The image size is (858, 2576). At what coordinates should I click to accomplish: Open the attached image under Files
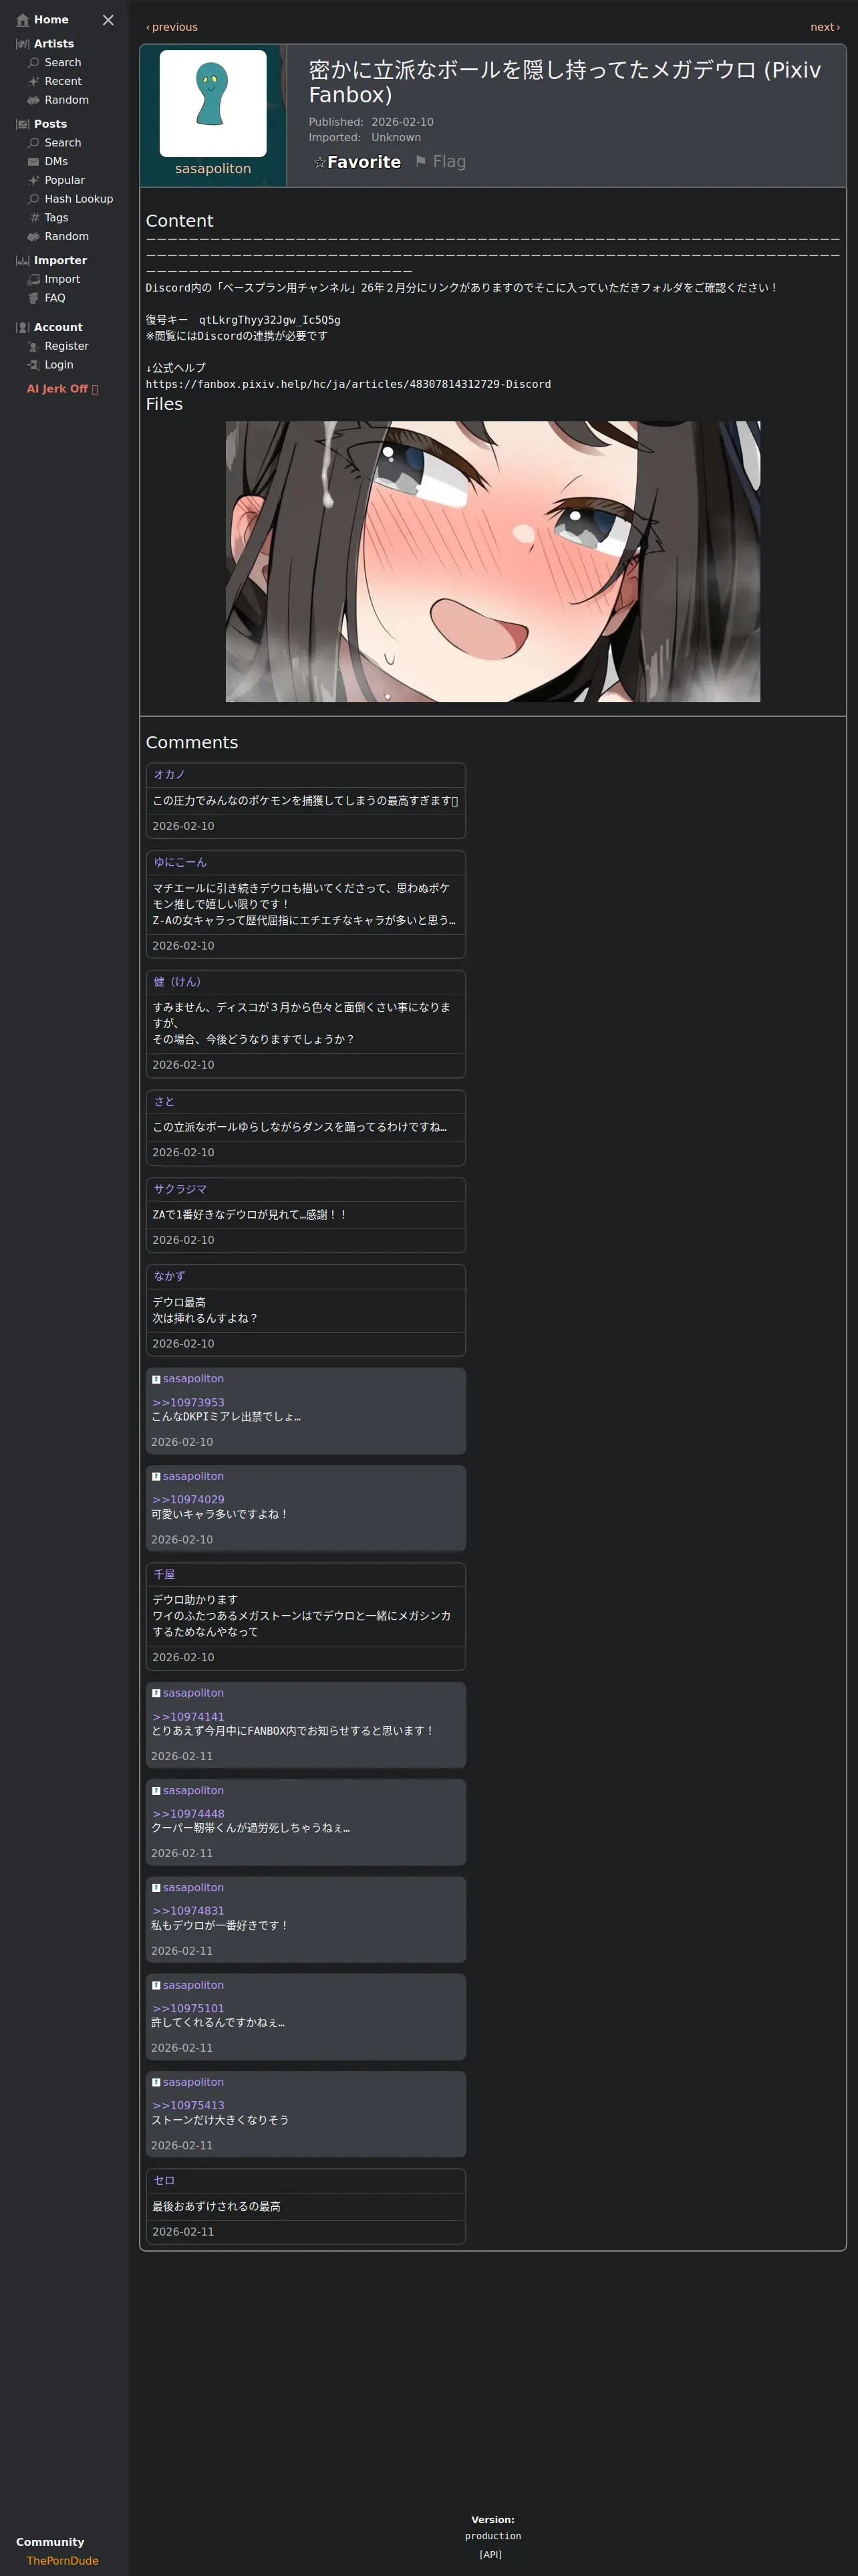492,561
